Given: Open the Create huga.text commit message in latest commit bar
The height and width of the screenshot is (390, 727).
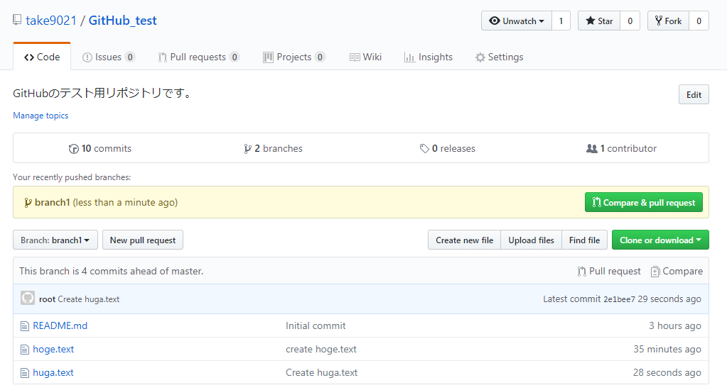Looking at the screenshot, I should coord(89,299).
